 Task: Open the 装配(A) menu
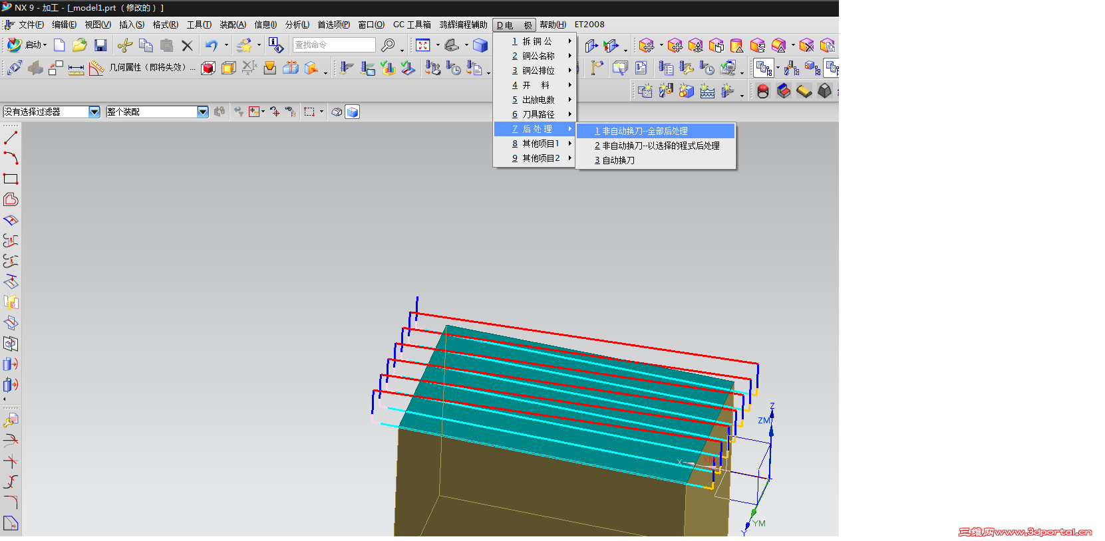233,25
